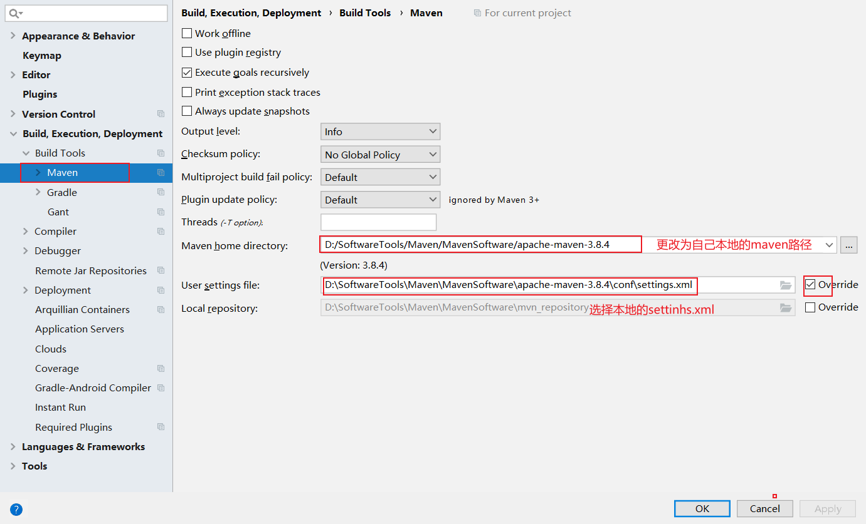Click browse (...) button for Maven home
This screenshot has width=866, height=524.
tap(849, 245)
